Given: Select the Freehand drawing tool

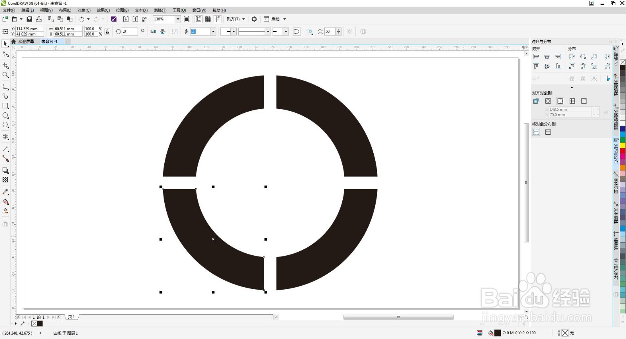Looking at the screenshot, I should coord(5,87).
